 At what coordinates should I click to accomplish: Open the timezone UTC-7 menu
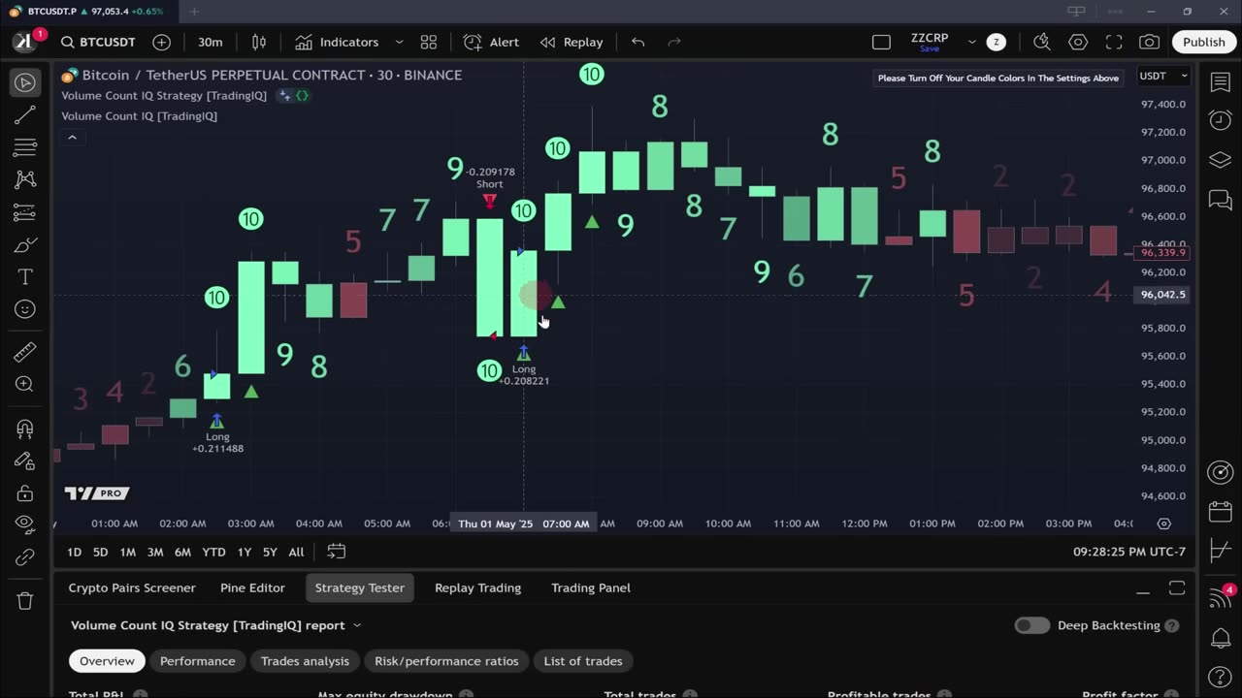pyautogui.click(x=1129, y=552)
